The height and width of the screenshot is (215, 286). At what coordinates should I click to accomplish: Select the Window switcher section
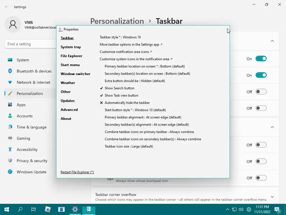[75, 74]
